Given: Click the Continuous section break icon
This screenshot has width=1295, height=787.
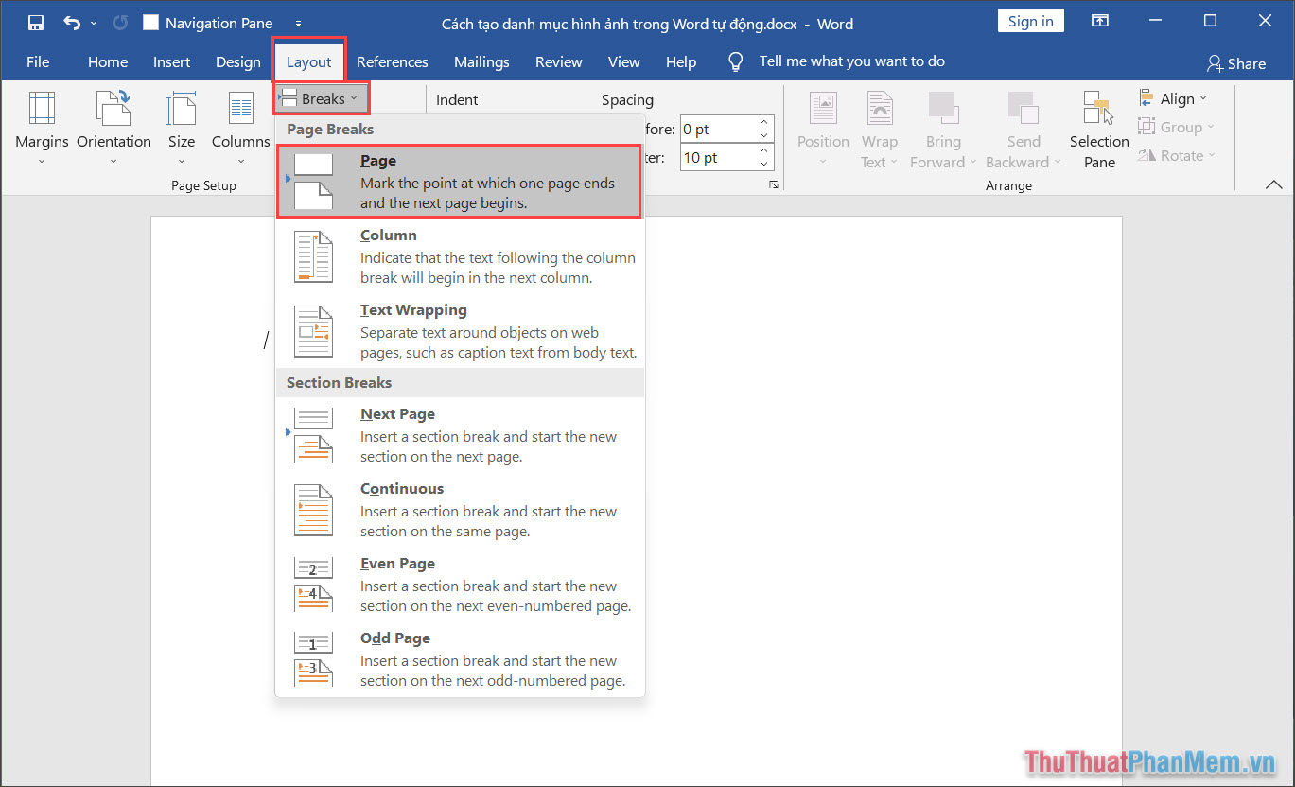Looking at the screenshot, I should [x=314, y=510].
